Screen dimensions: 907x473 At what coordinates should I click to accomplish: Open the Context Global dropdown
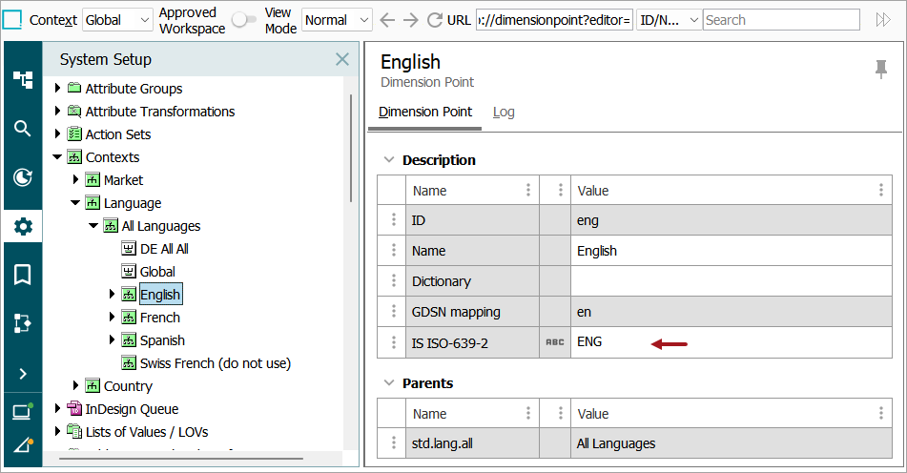[x=117, y=20]
